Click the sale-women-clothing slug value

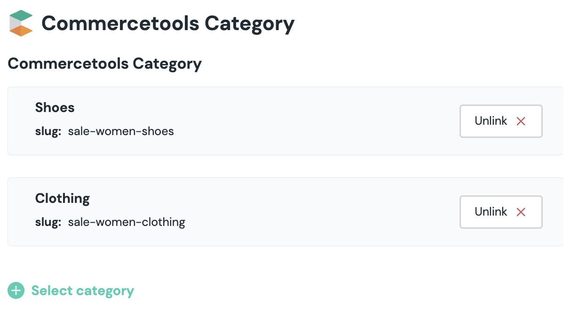tap(127, 222)
